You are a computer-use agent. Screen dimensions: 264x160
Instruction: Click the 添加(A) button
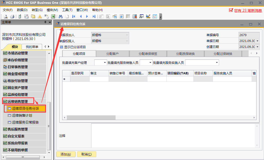pos(65,154)
